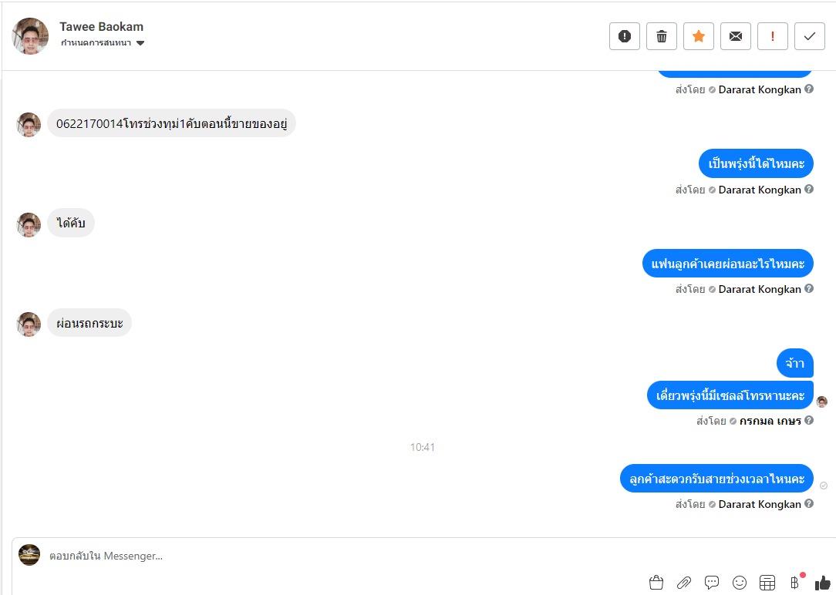Open the baht payment icon with red dot

(795, 582)
